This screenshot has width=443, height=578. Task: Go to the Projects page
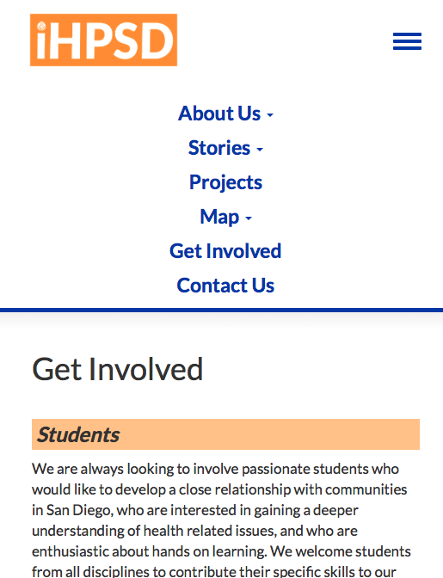click(x=225, y=182)
